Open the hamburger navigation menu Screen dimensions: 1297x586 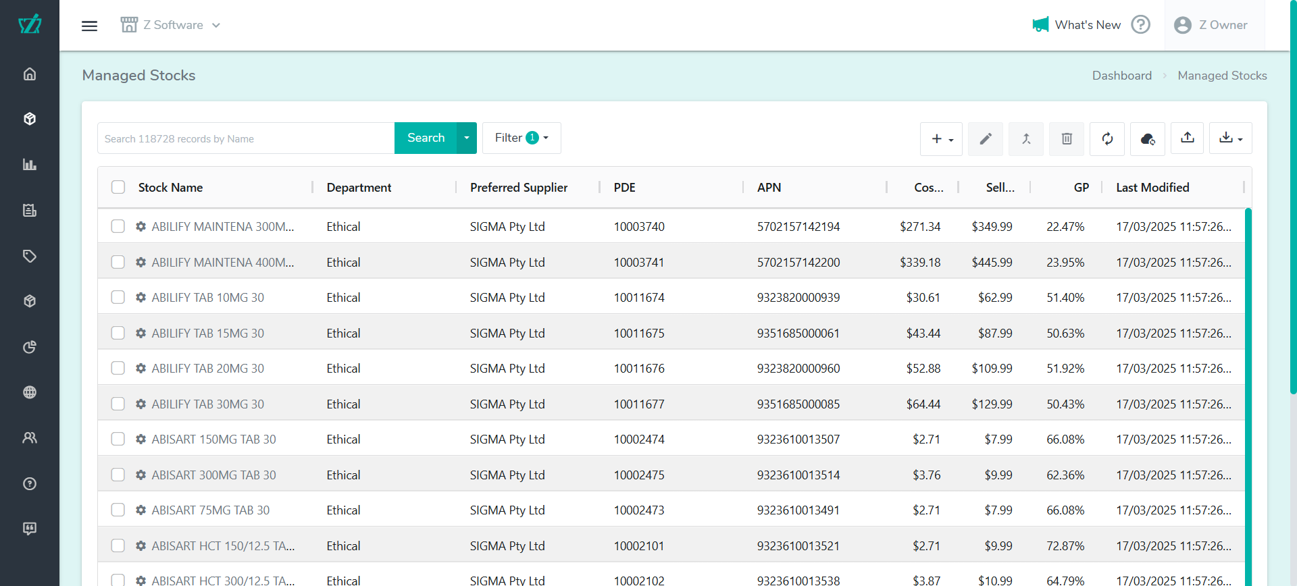coord(89,26)
